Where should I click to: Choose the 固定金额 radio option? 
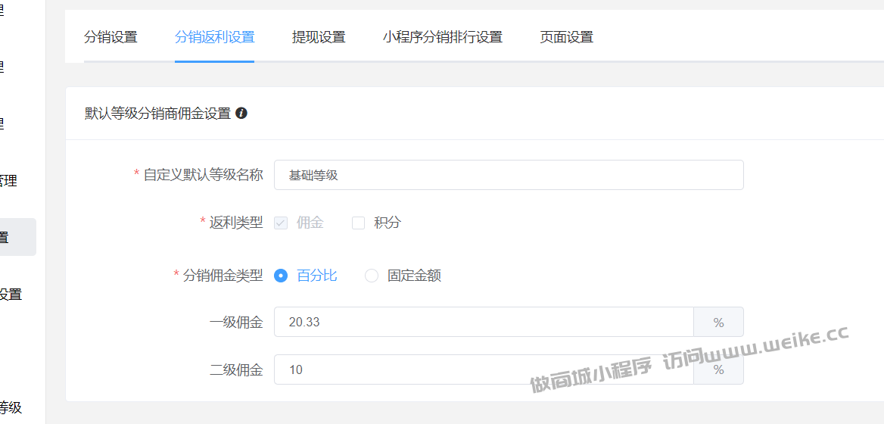pyautogui.click(x=372, y=276)
